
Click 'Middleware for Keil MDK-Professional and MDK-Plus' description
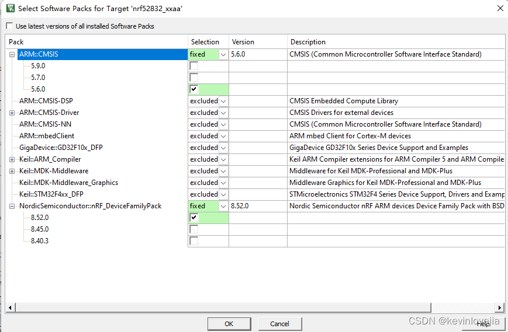(x=371, y=171)
